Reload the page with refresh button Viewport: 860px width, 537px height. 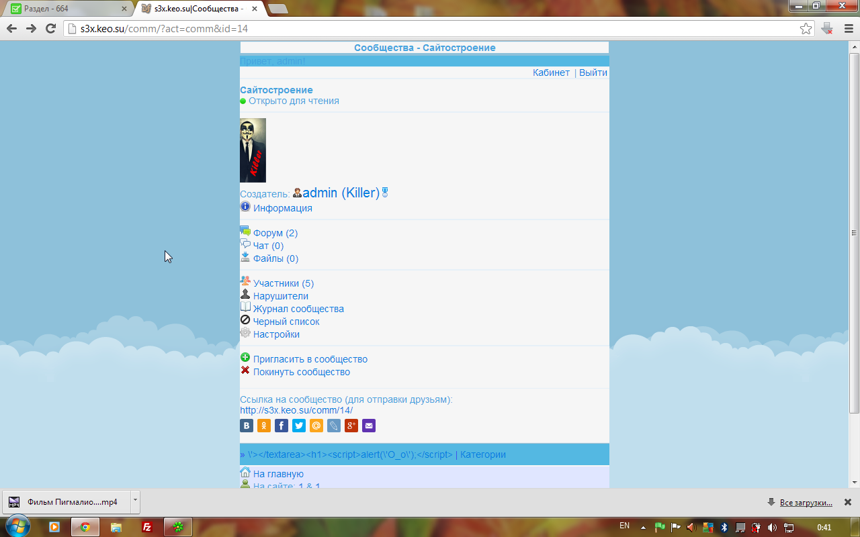[50, 28]
